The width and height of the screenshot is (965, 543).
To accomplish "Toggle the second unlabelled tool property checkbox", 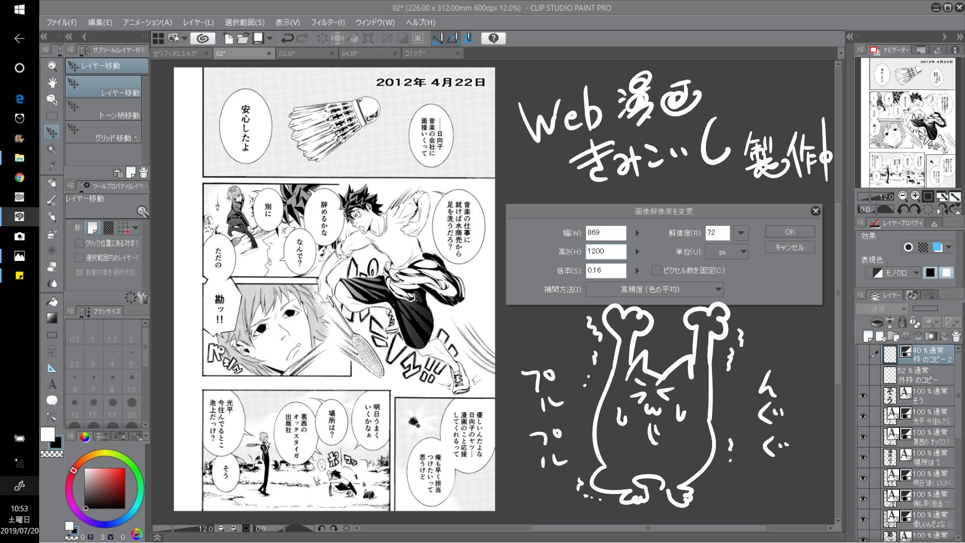I will click(x=79, y=258).
